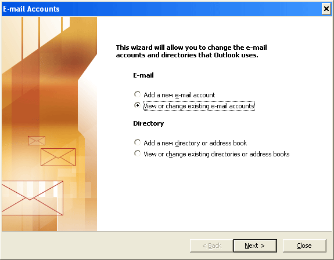Click the smallest envelope graphic in the banner
The image size is (334, 260).
click(37, 141)
